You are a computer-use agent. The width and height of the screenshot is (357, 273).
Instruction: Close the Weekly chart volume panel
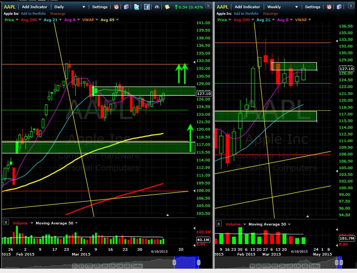click(x=218, y=223)
